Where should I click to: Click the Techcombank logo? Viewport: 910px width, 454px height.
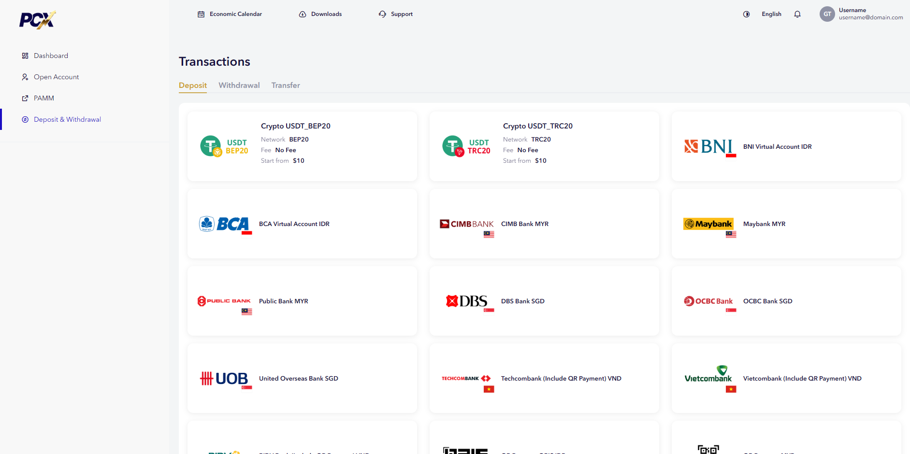pyautogui.click(x=468, y=383)
